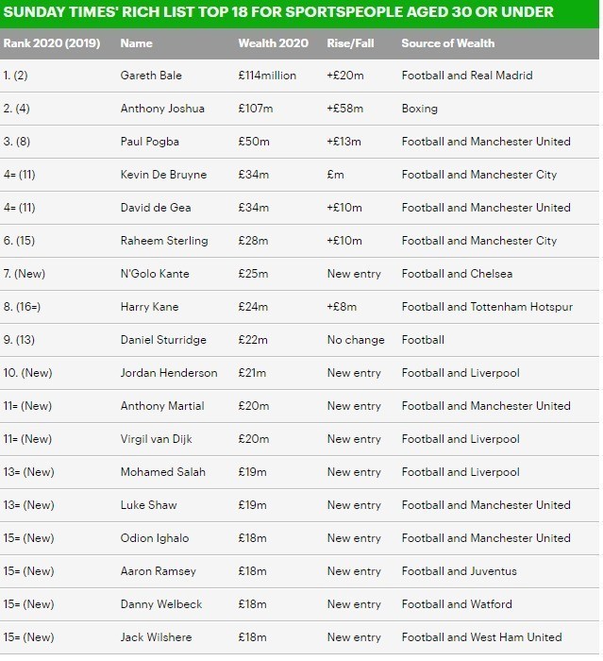The height and width of the screenshot is (661, 603).
Task: Click the "Football and Real Madrid" cell
Action: click(x=467, y=76)
